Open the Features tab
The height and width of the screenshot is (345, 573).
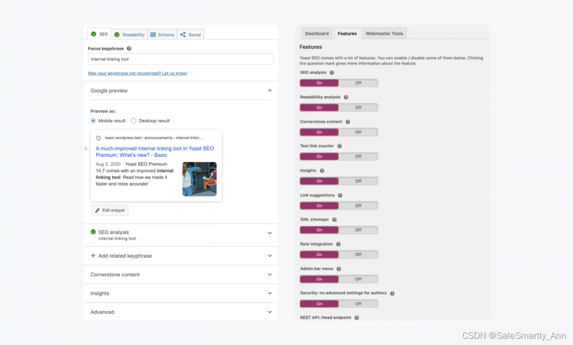pyautogui.click(x=347, y=33)
